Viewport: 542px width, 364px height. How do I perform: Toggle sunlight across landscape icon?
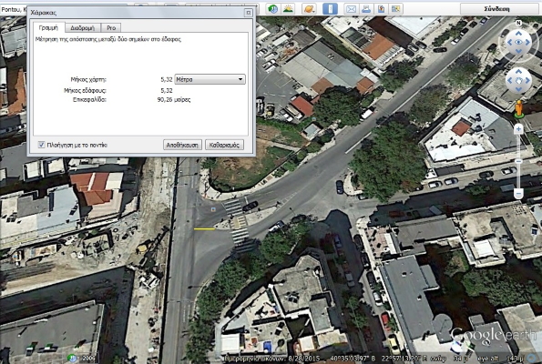tap(288, 8)
